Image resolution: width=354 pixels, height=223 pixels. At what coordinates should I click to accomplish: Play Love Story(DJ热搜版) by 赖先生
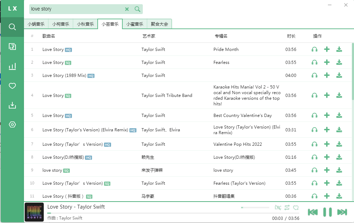[314, 157]
